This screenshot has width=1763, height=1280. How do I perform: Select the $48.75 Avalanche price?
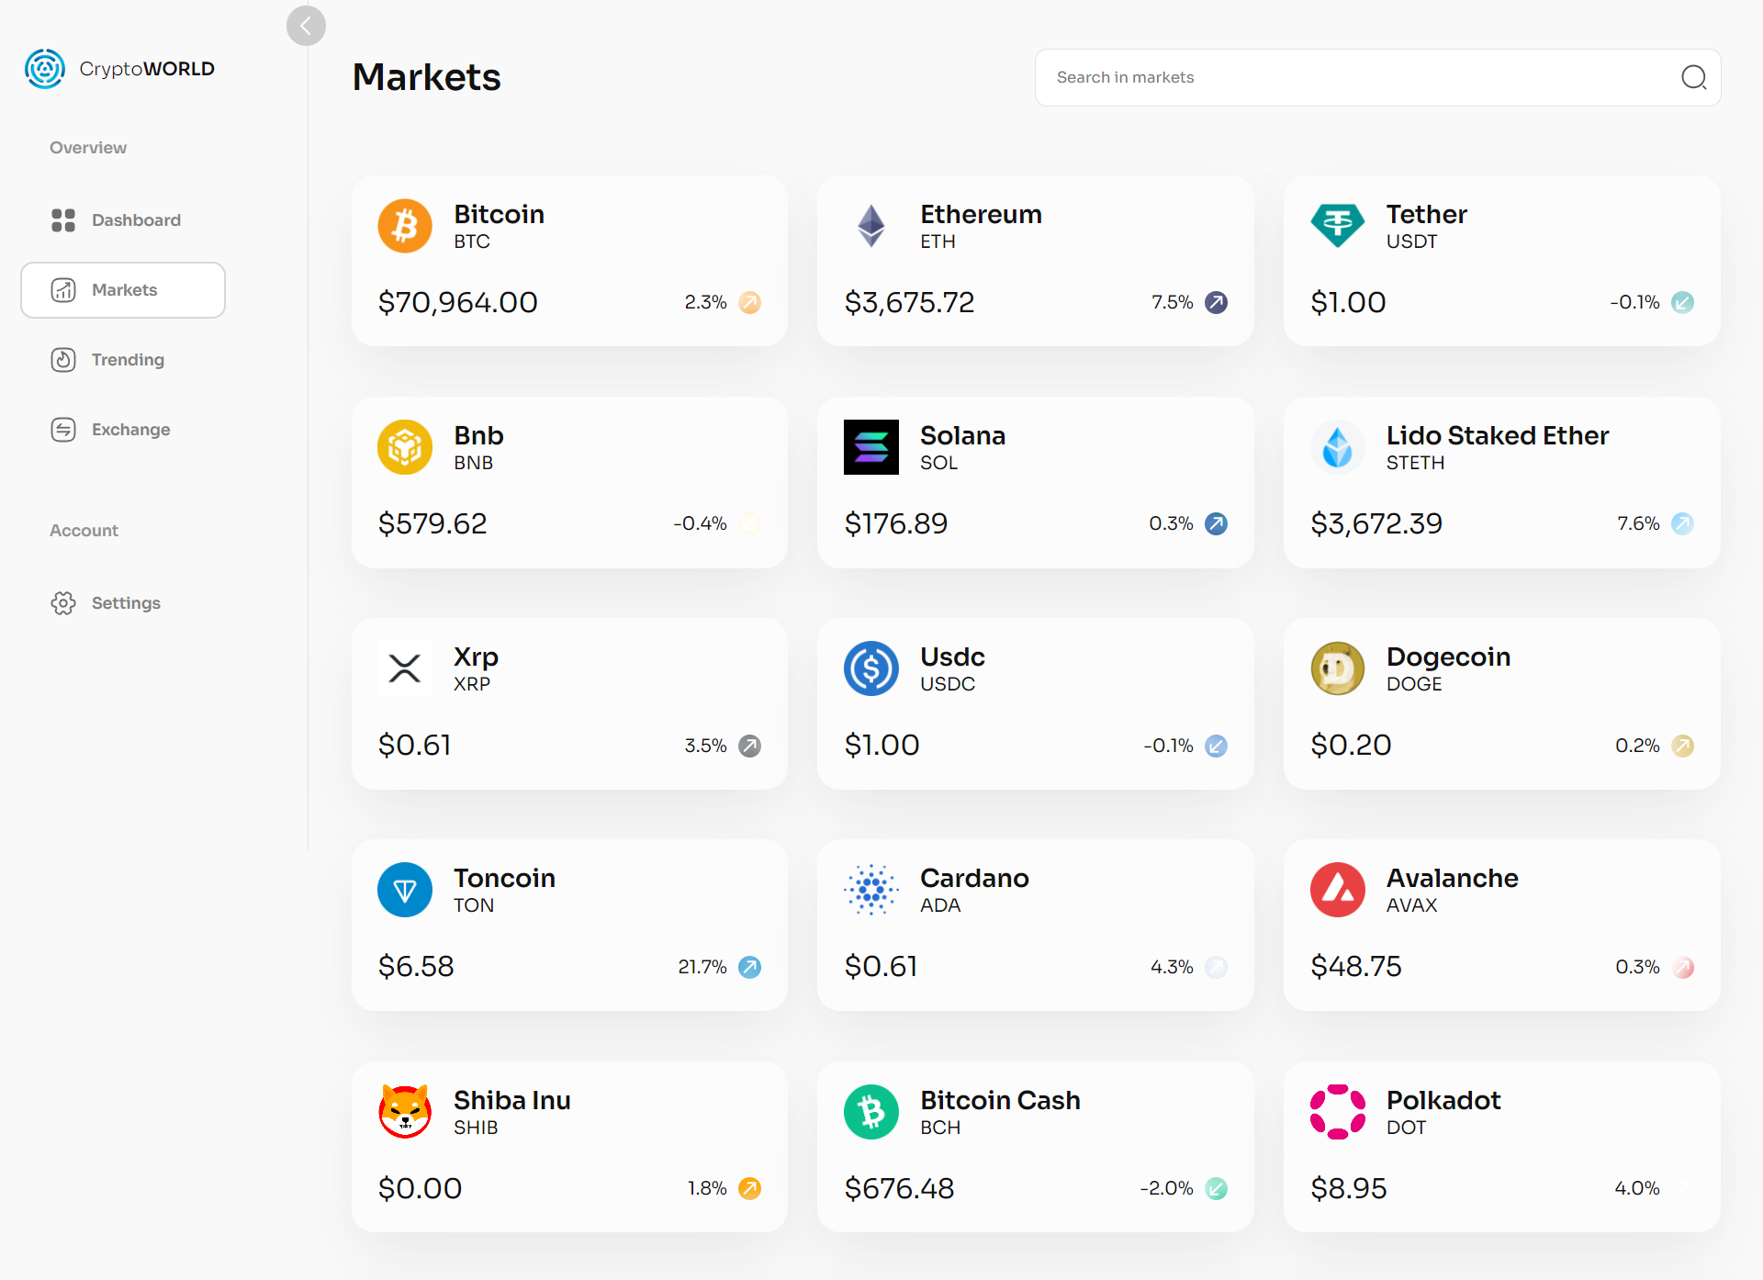tap(1356, 966)
